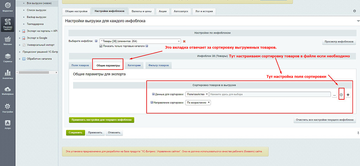Open the Магазин section in sidebar

click(7, 41)
